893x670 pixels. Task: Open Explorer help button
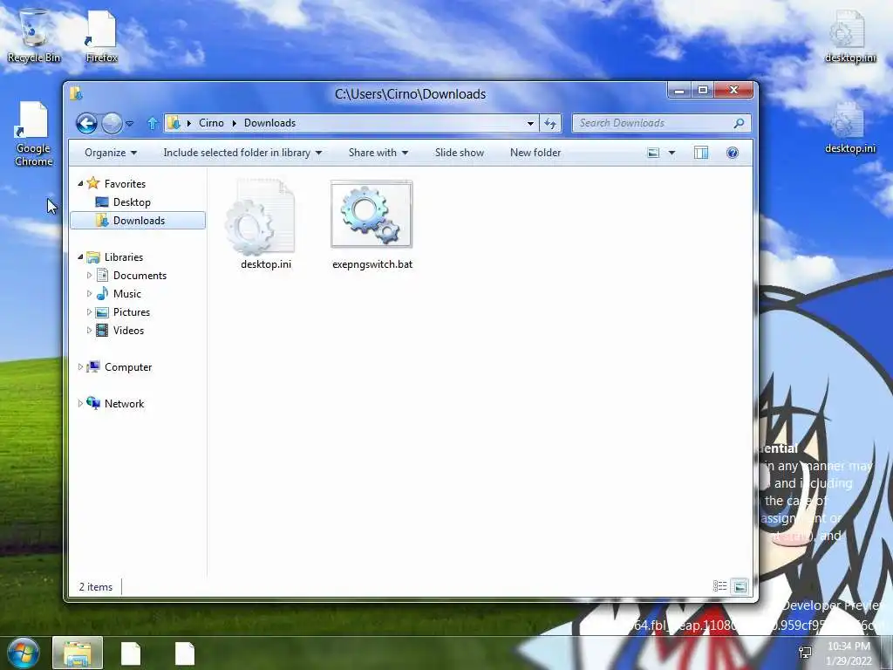click(x=733, y=153)
